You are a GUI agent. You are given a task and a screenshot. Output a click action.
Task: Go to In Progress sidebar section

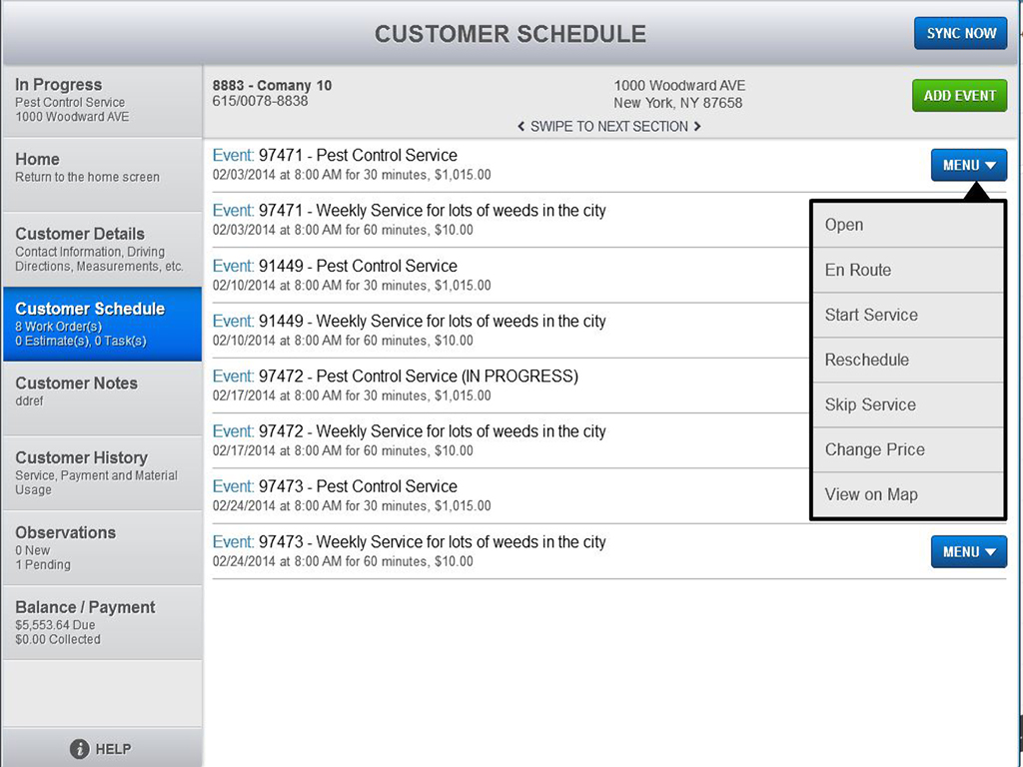[x=102, y=101]
